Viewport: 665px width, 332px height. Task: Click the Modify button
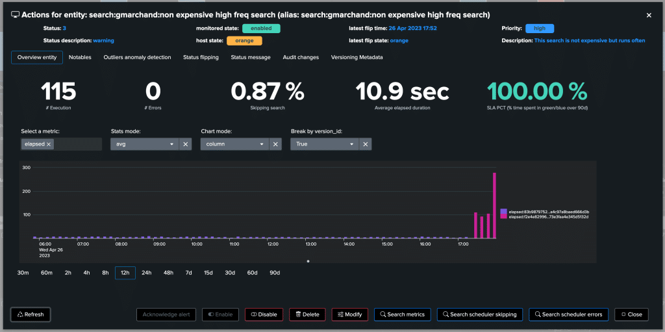point(349,314)
